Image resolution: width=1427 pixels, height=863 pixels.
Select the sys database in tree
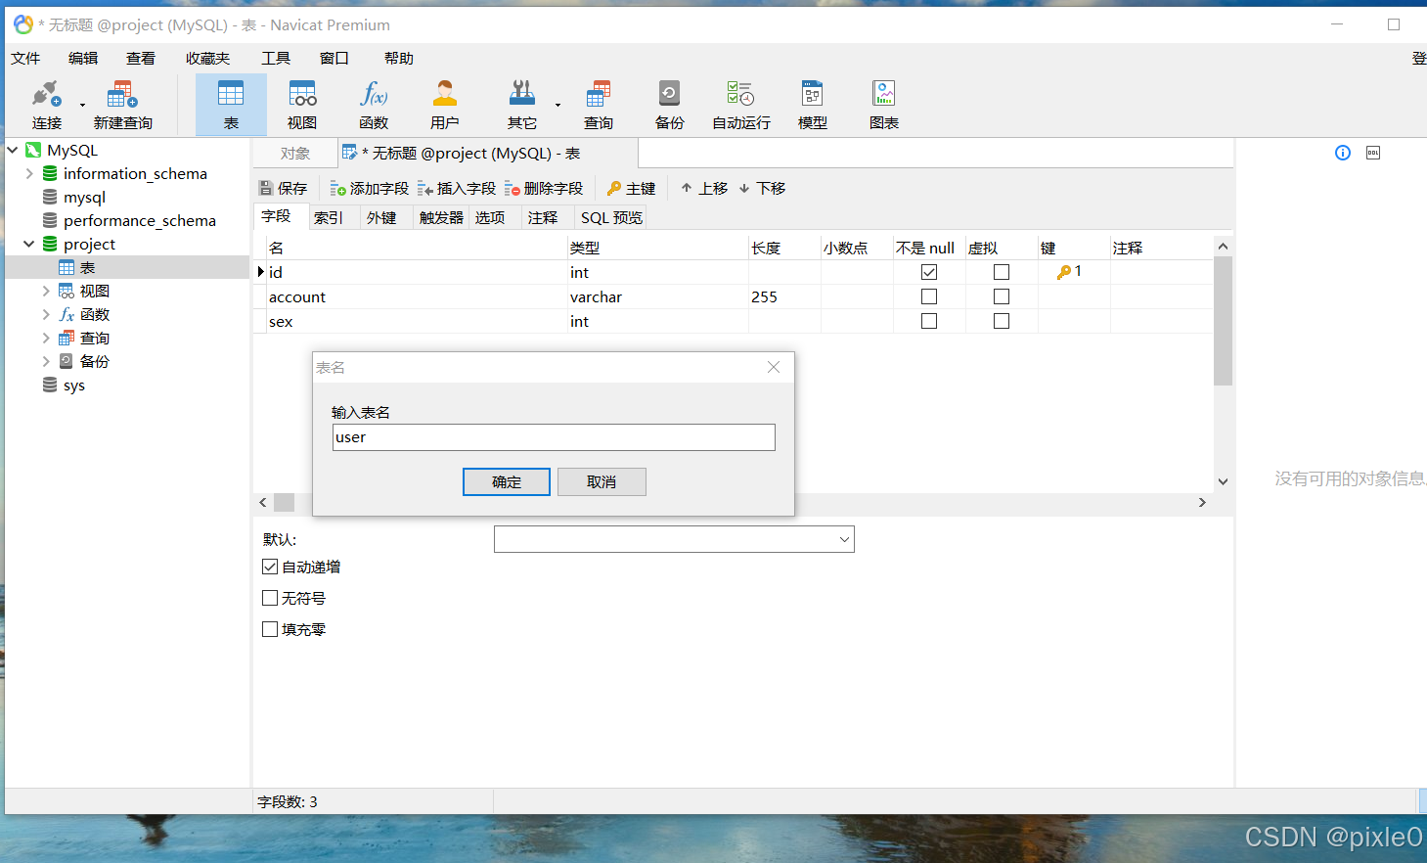74,386
